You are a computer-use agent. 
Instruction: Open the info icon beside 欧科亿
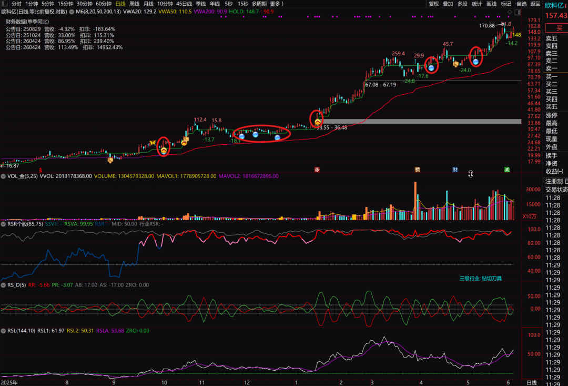coord(566,5)
